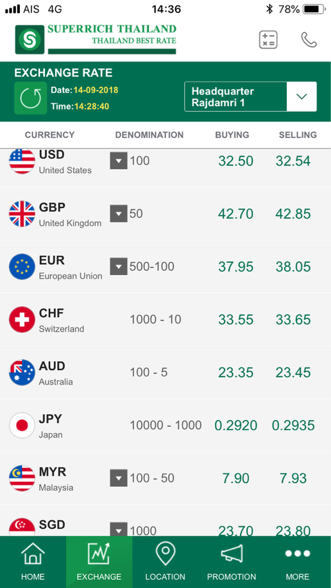Expand EUR 500-100 denomination list
Viewport: 331px width, 588px height.
pyautogui.click(x=119, y=267)
